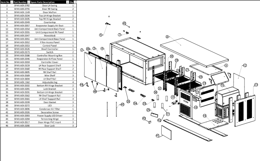260x161 pixels.
Task: Select callout bubble 18 on control panel
Action: (196, 107)
